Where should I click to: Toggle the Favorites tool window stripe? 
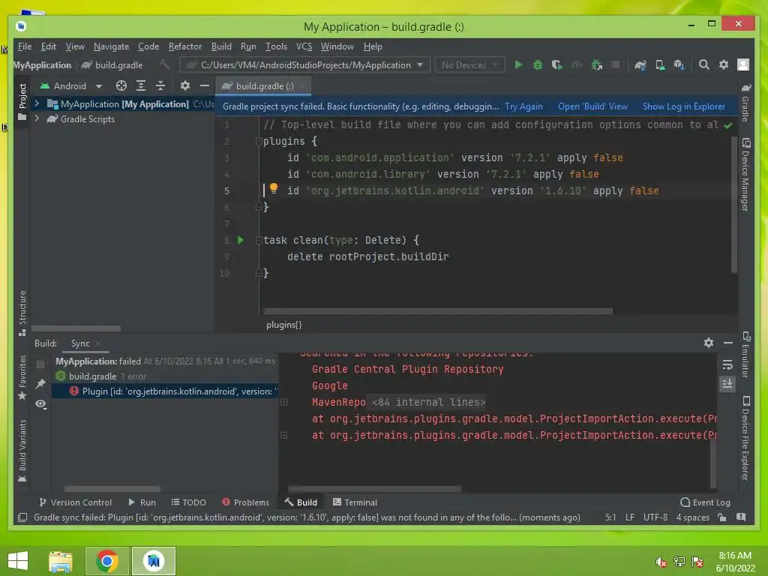[x=22, y=378]
